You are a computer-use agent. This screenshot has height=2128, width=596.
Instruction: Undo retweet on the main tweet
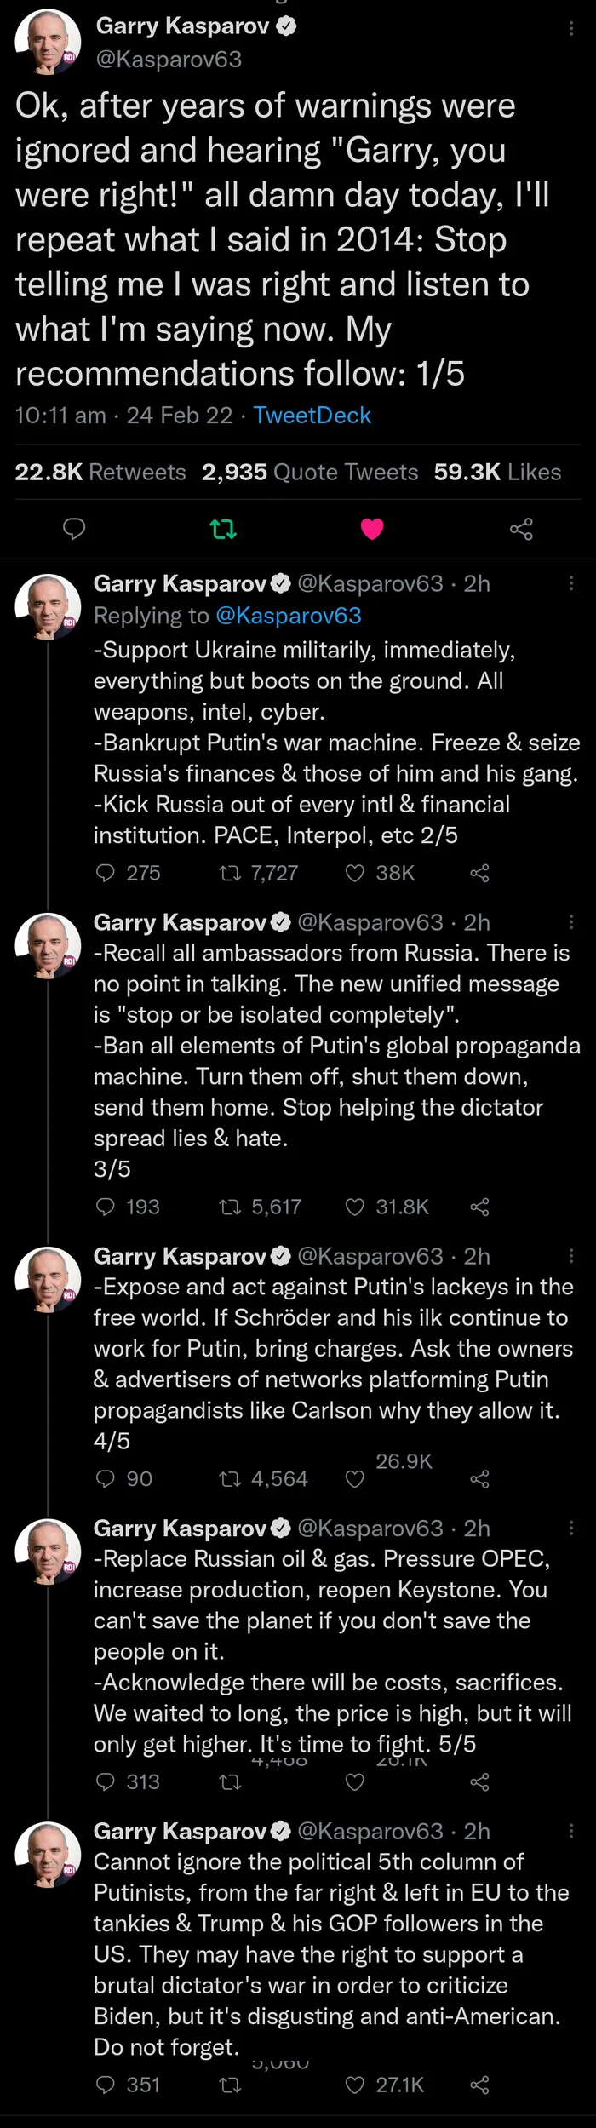[223, 529]
